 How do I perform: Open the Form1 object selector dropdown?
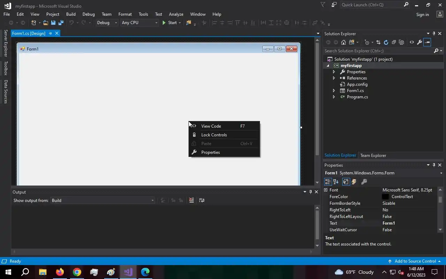tap(441, 173)
